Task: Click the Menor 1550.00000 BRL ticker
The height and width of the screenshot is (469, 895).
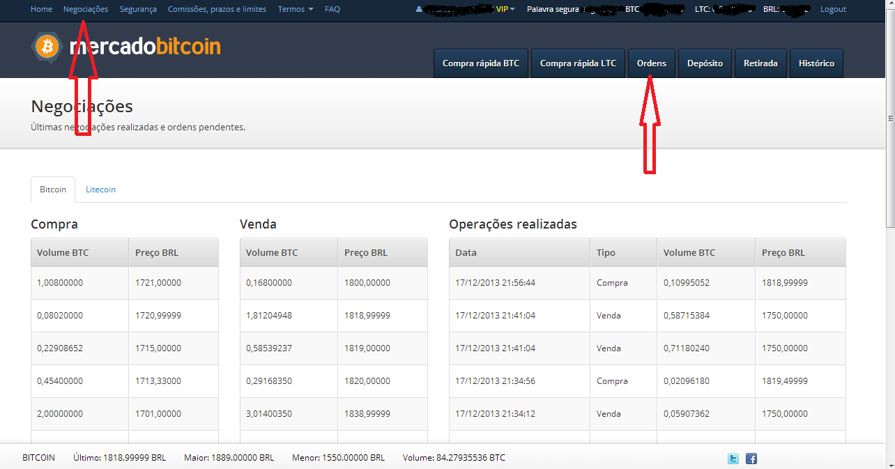Action: pyautogui.click(x=338, y=458)
